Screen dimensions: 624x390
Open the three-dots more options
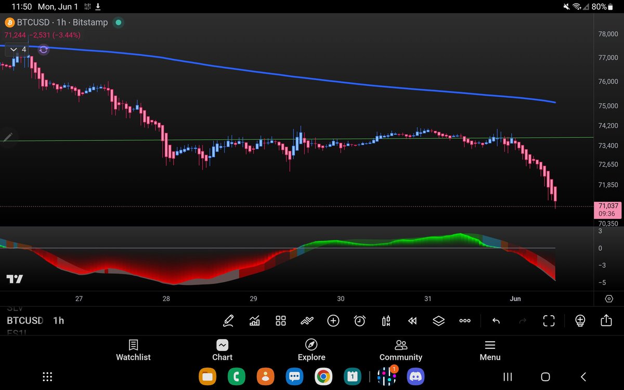click(465, 320)
